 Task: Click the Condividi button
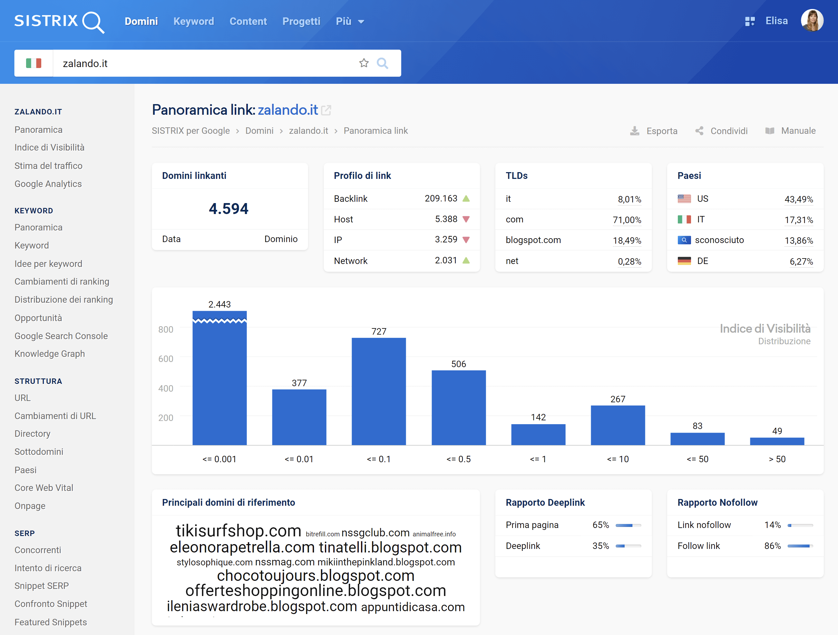pos(721,131)
